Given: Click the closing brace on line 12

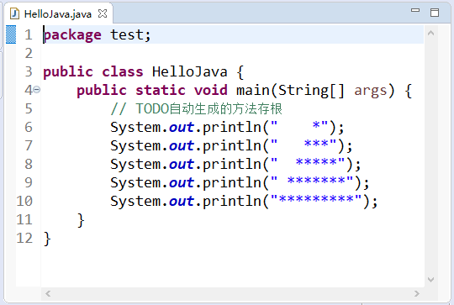Looking at the screenshot, I should click(x=47, y=239).
